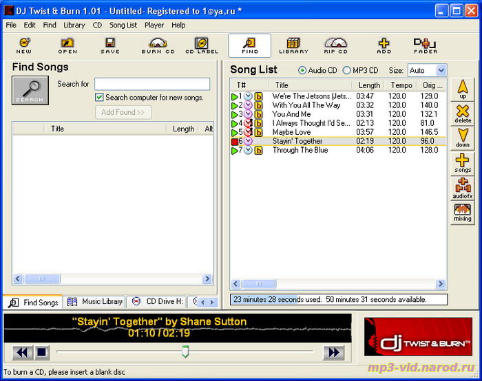482x381 pixels.
Task: Open the CD menu
Action: [97, 25]
